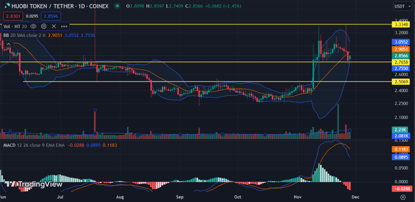415x202 pixels.
Task: Click the spread value 0.0295
Action: [x=32, y=16]
